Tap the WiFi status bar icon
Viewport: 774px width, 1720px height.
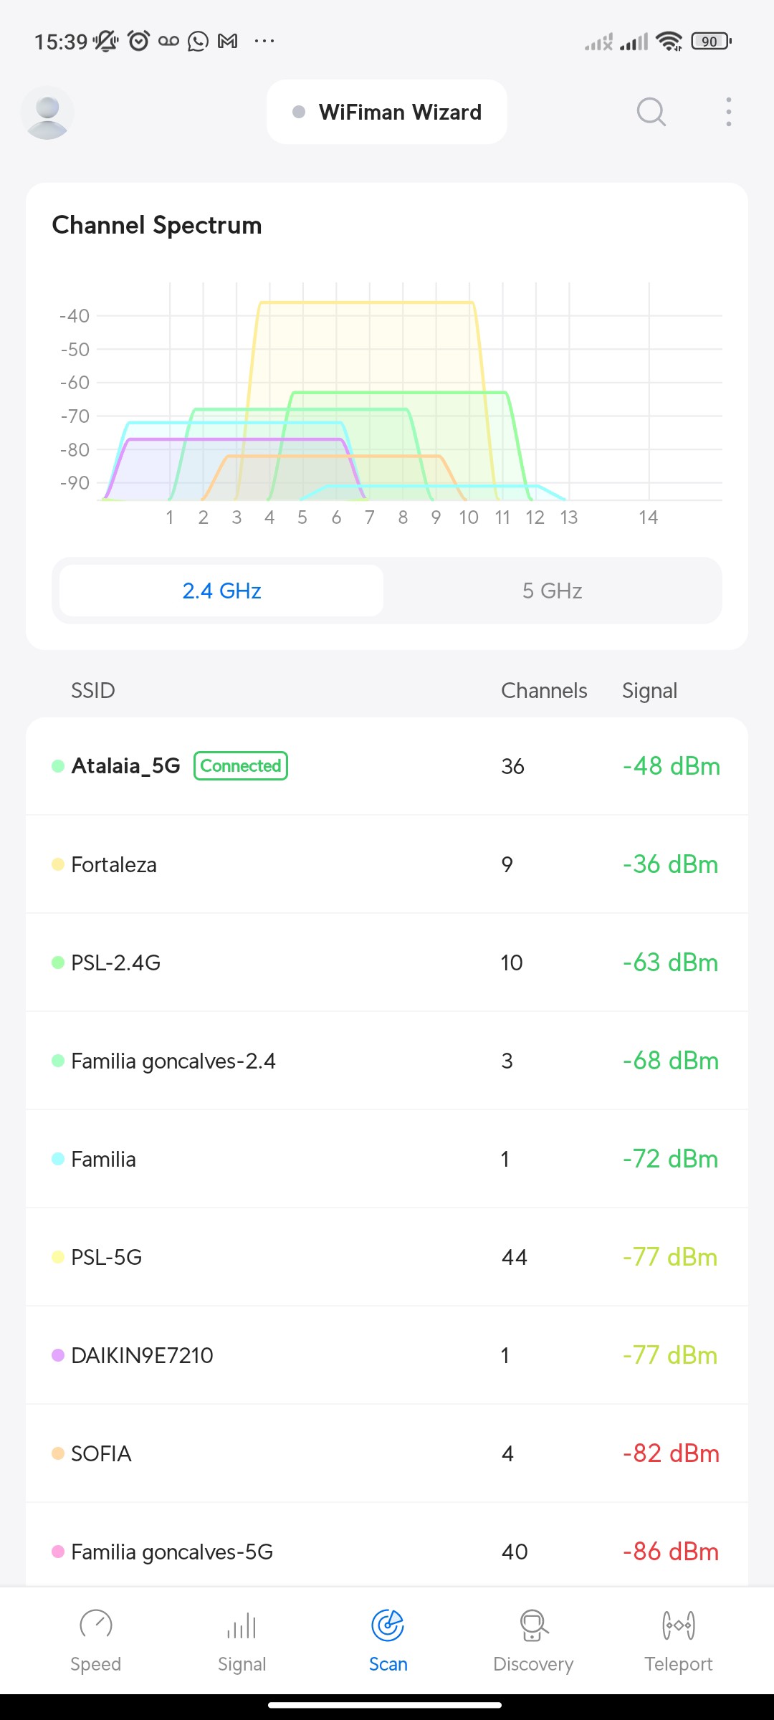click(x=669, y=42)
